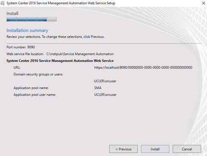Click the URL label
Viewport: 207px width, 156px height.
point(17,68)
